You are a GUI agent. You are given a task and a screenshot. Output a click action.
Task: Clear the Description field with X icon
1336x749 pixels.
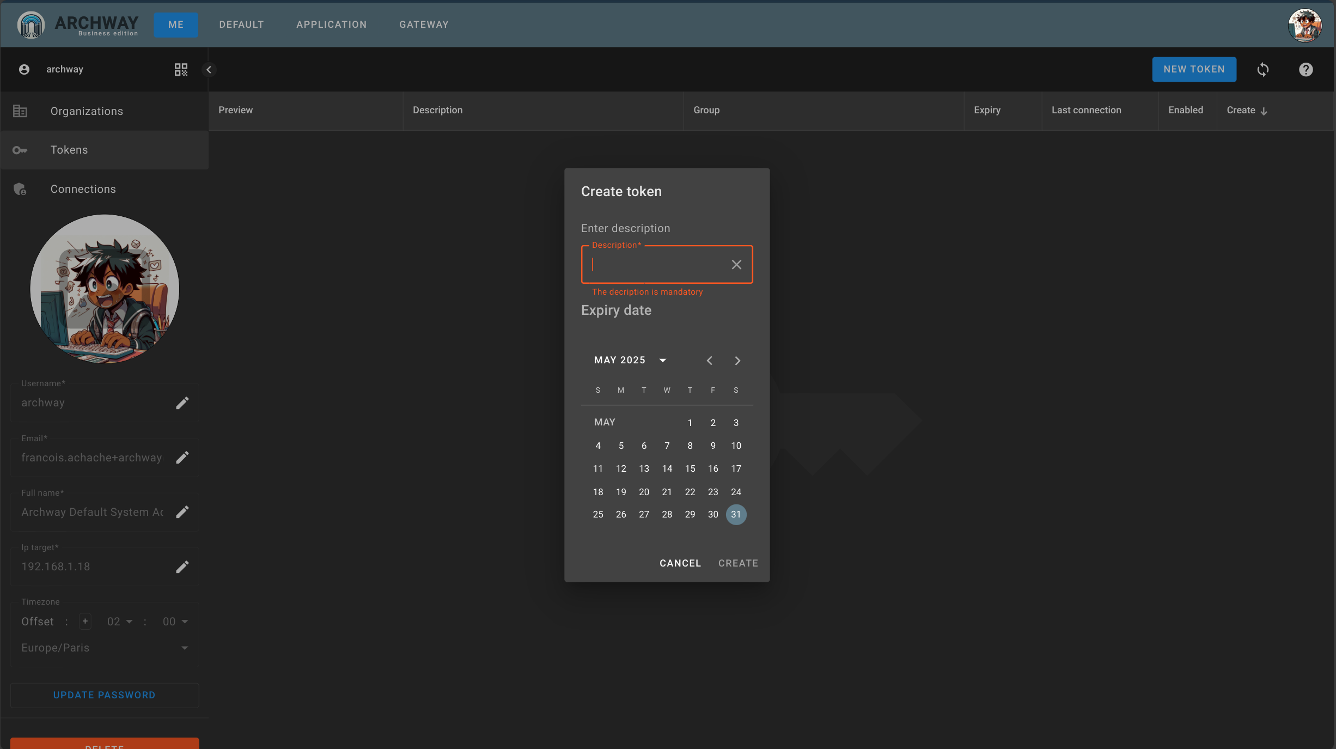pyautogui.click(x=736, y=264)
